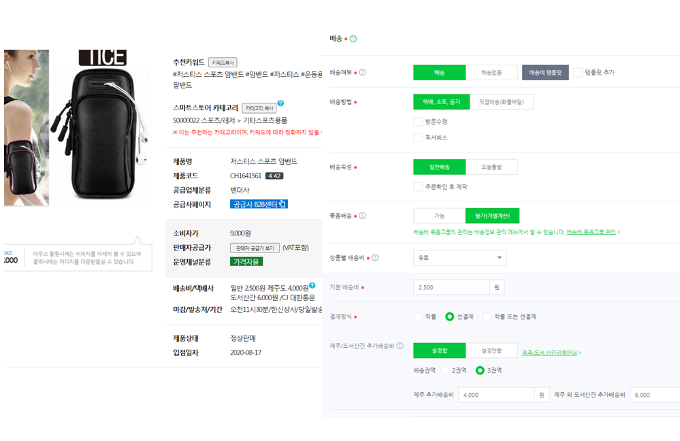Click the 9,000원 consumer price
The width and height of the screenshot is (680, 441).
click(x=240, y=233)
